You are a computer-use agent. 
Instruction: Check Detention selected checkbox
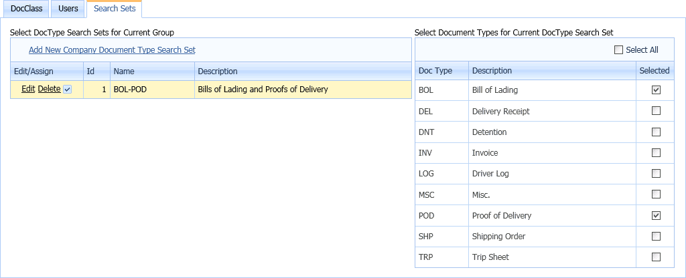point(656,132)
